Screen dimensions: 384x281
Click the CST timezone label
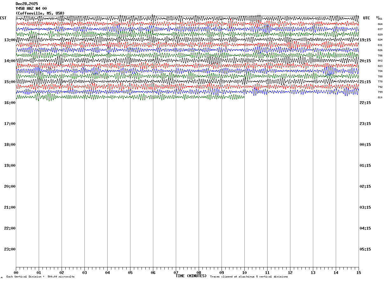(3, 18)
